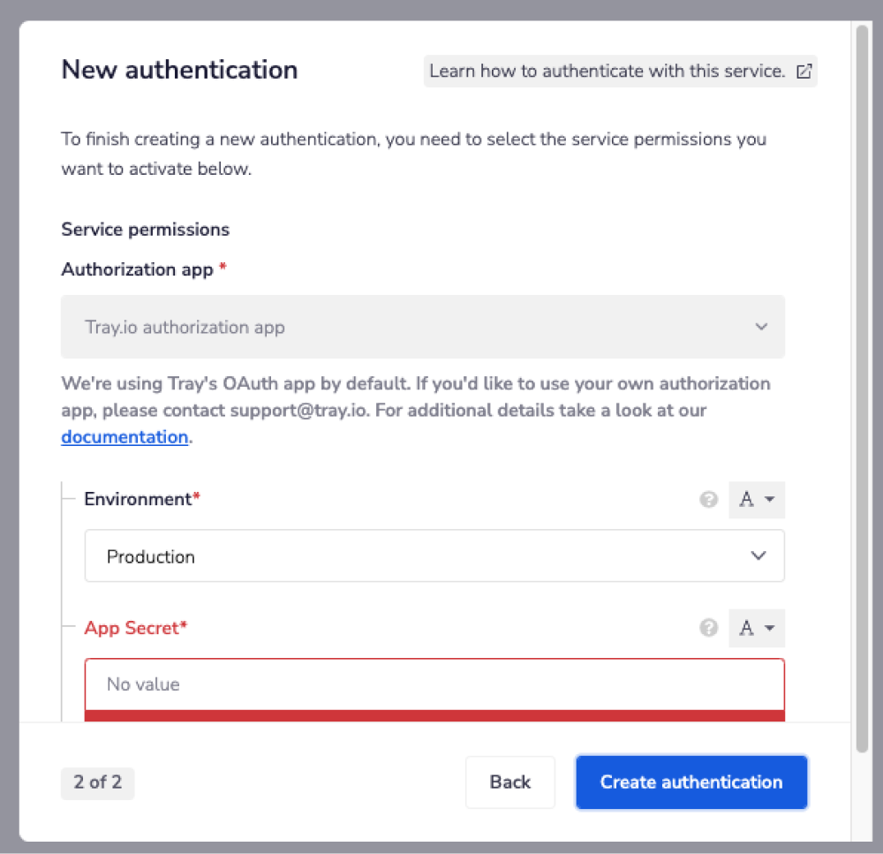The image size is (883, 854).
Task: Select the '2 of 2' page indicator
Action: click(x=97, y=782)
